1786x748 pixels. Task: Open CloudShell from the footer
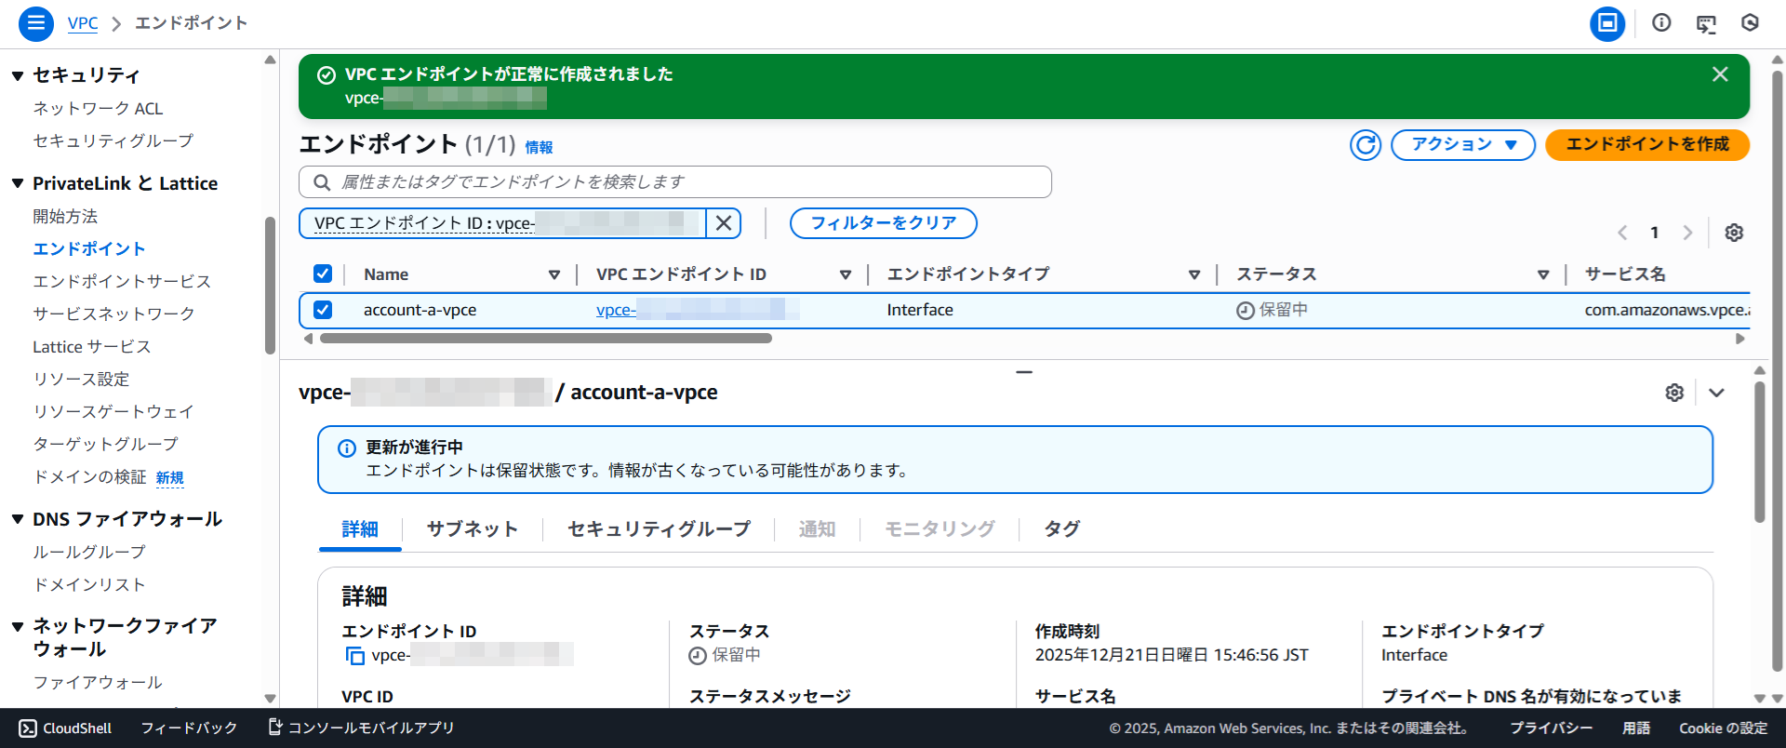66,728
